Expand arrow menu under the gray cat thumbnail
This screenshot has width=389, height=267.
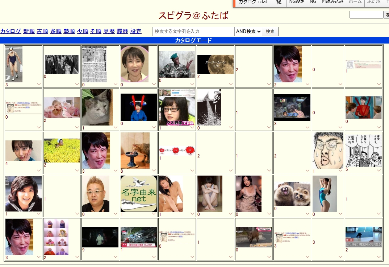click(116, 127)
